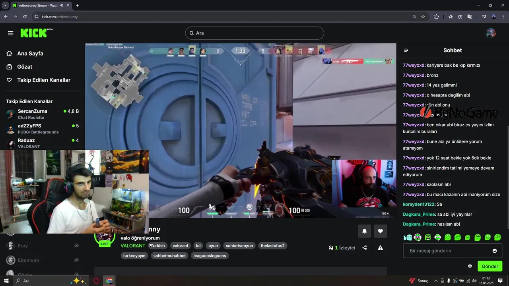
Task: Open the Kick user profile avatar menu
Action: point(491,33)
